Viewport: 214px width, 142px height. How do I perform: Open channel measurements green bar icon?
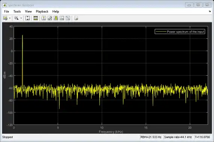point(56,18)
